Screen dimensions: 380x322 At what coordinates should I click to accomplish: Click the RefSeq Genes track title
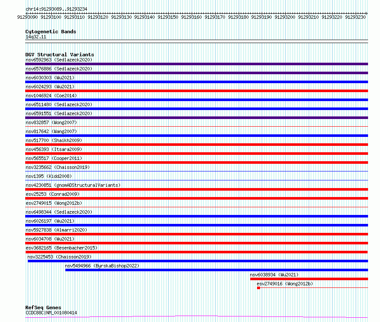(x=43, y=307)
